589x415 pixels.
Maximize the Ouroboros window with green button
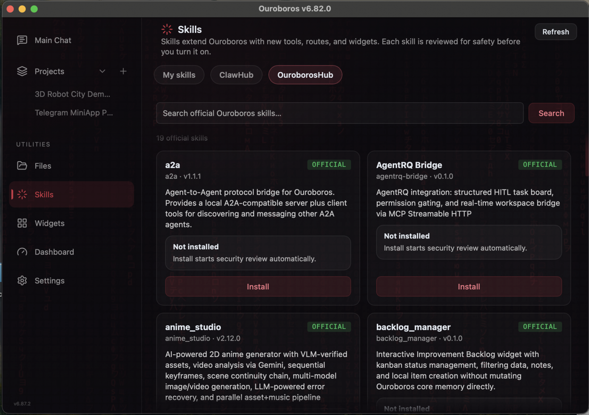click(34, 9)
